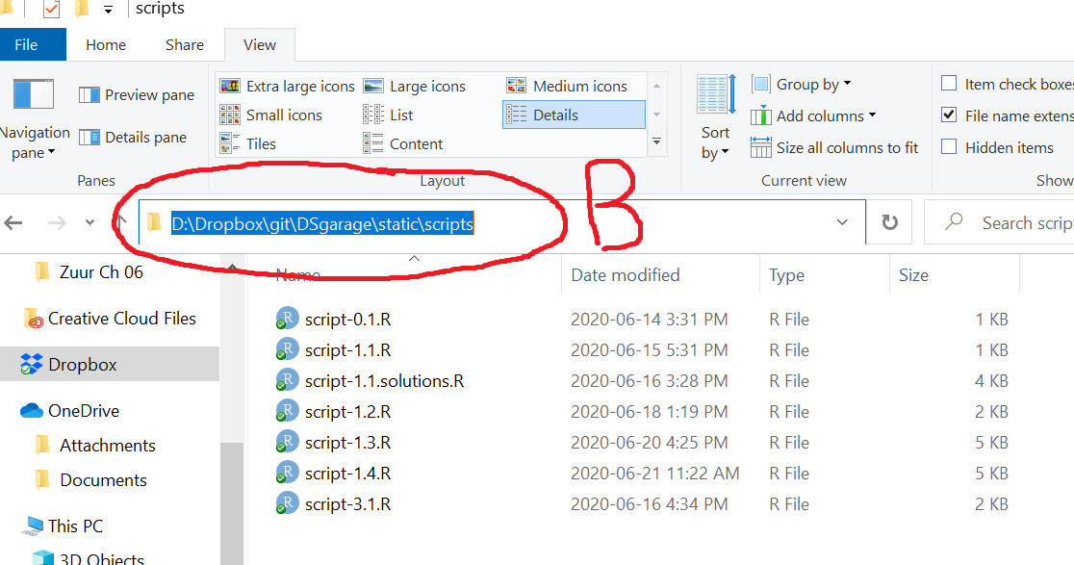Screen dimensions: 1074x565
Task: Click the Search scripts box
Action: [1000, 222]
